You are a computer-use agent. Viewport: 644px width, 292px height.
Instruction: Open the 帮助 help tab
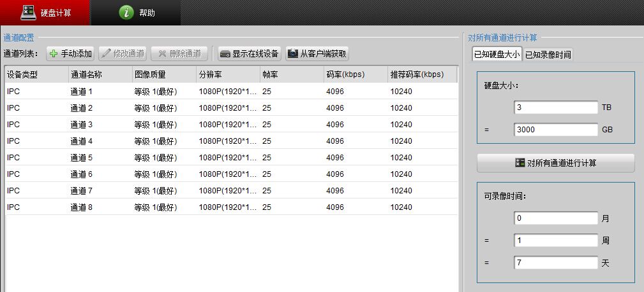pos(137,13)
